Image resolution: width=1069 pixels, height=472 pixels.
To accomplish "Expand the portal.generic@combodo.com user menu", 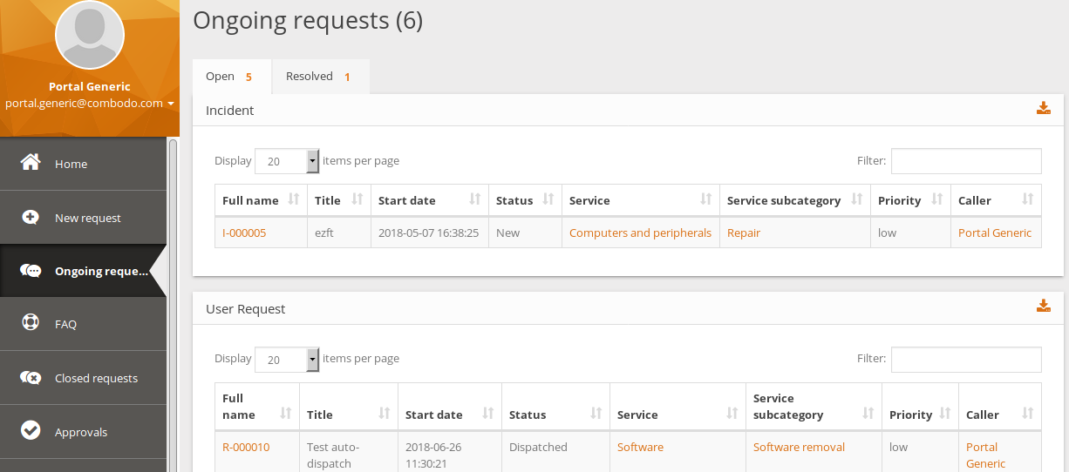I will [90, 103].
